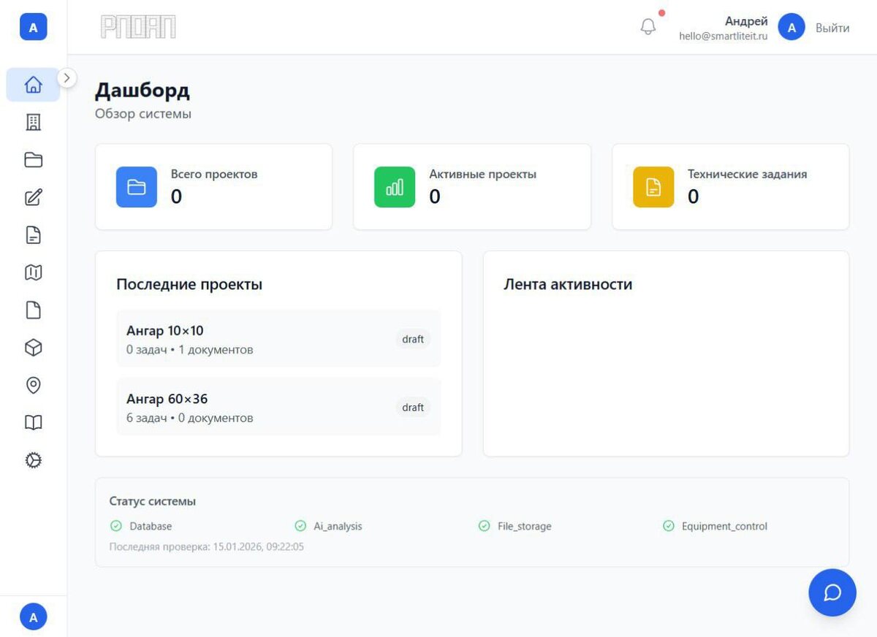Click the bottom-left A avatar circle
The height and width of the screenshot is (637, 877).
(x=33, y=617)
